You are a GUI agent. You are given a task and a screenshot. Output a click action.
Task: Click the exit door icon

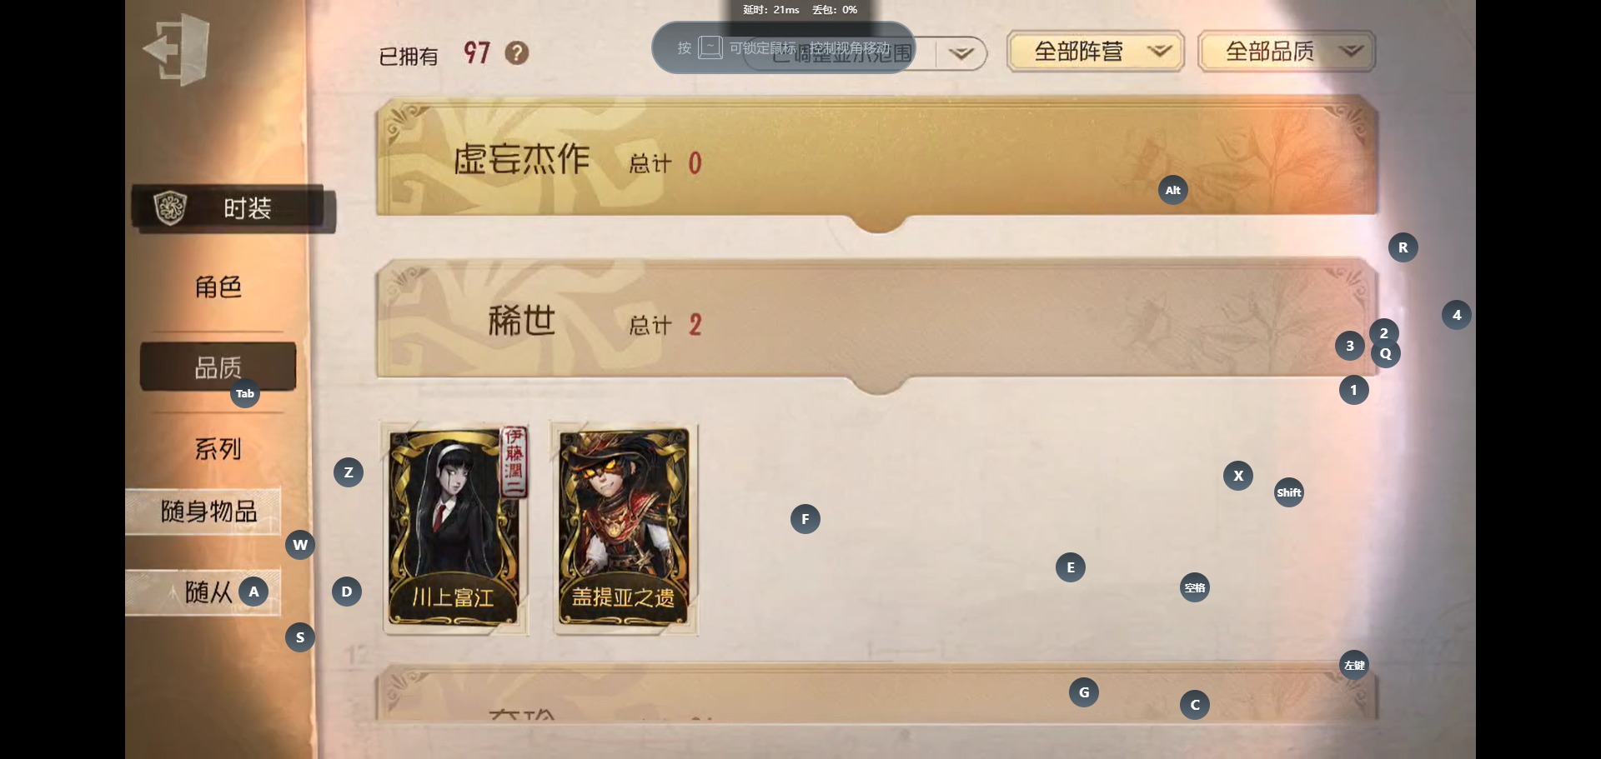click(177, 50)
